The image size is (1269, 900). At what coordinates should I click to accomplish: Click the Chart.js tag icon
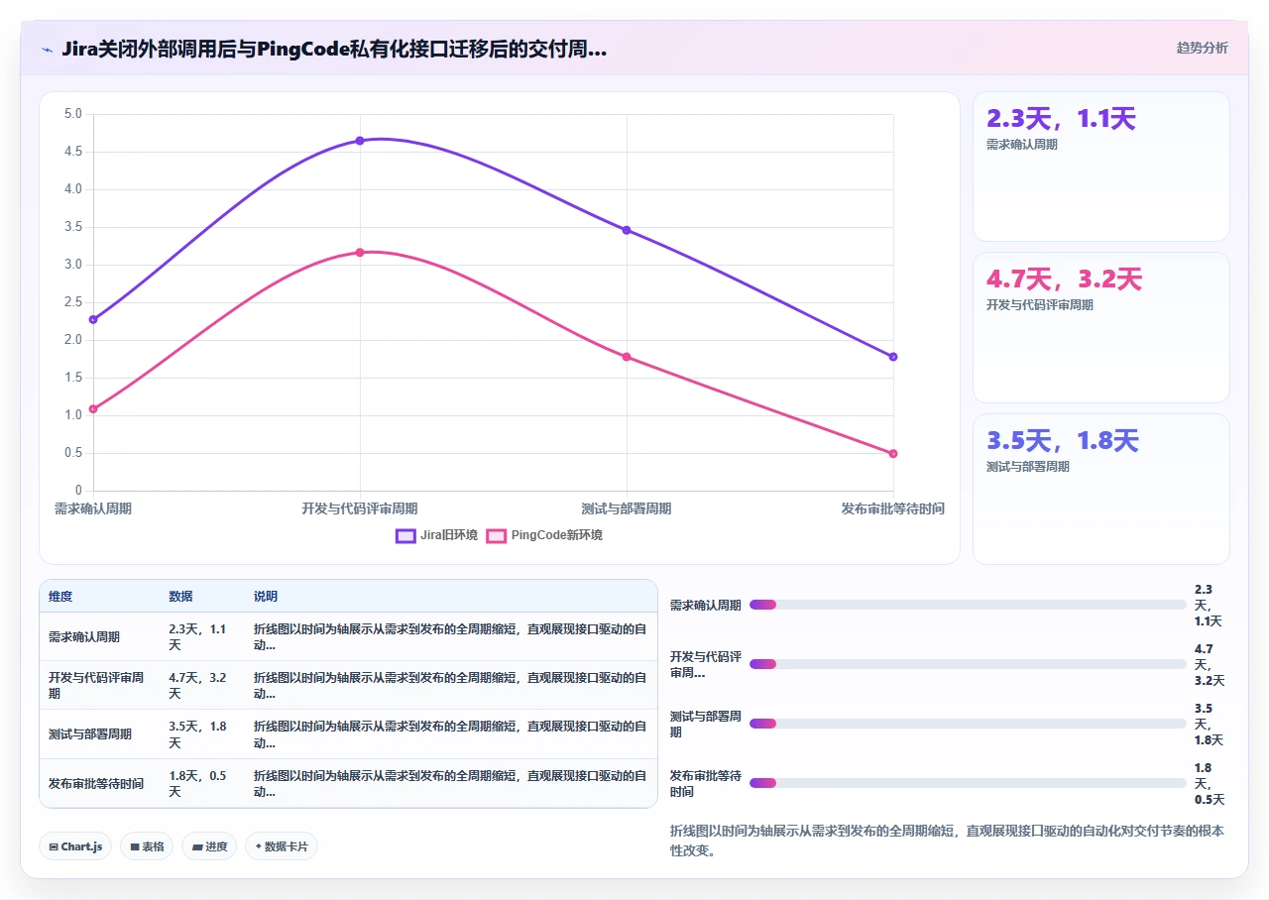54,846
